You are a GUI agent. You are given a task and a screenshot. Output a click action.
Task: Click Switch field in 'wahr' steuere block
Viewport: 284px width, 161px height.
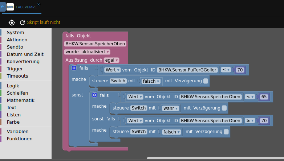(139, 108)
